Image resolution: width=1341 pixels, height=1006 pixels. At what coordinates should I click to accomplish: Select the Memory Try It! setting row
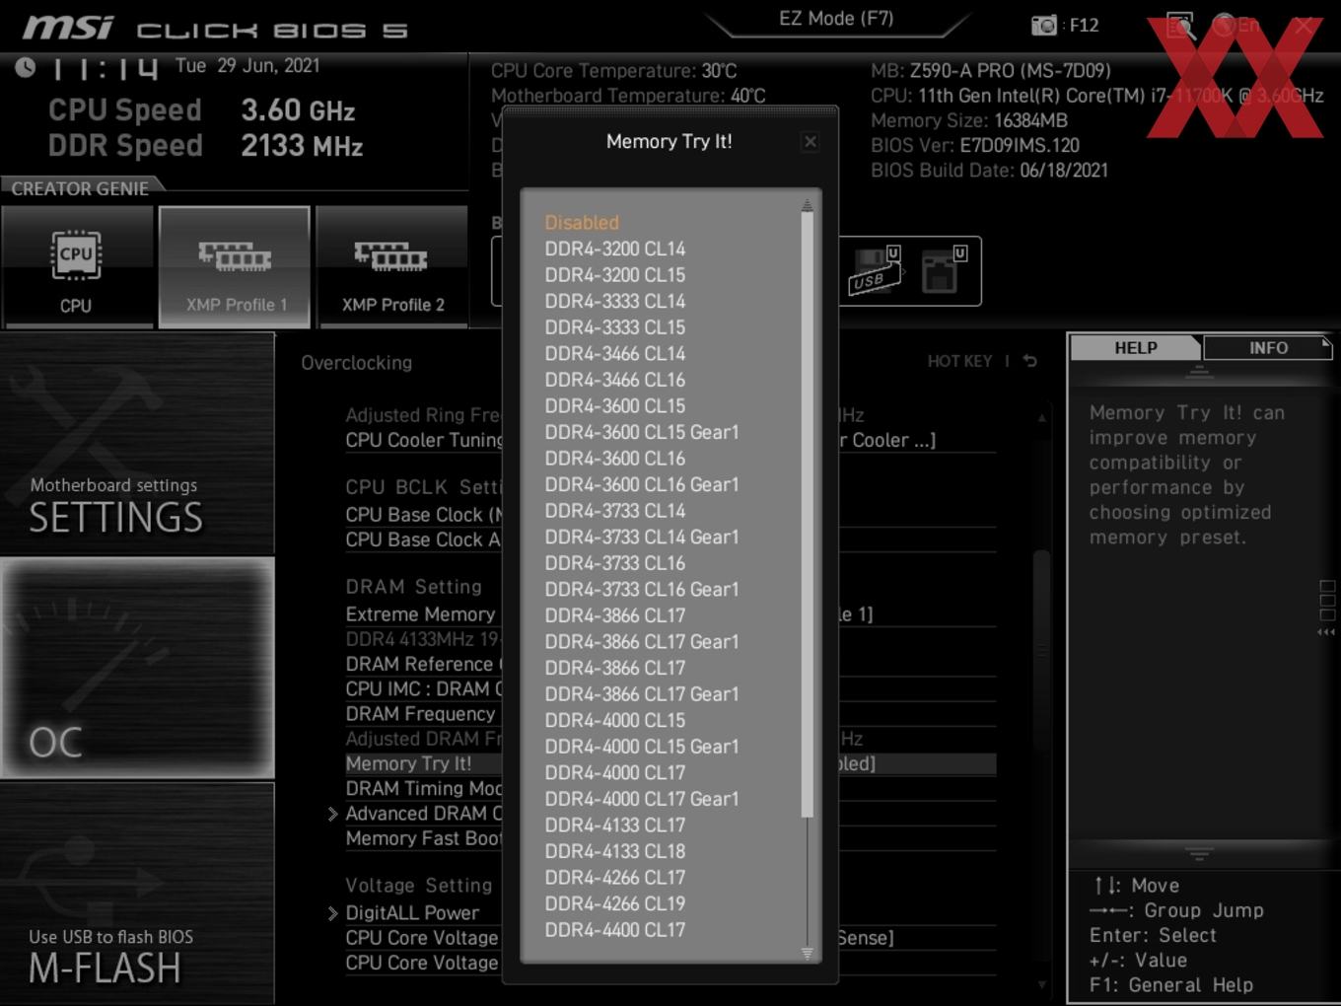pos(670,763)
